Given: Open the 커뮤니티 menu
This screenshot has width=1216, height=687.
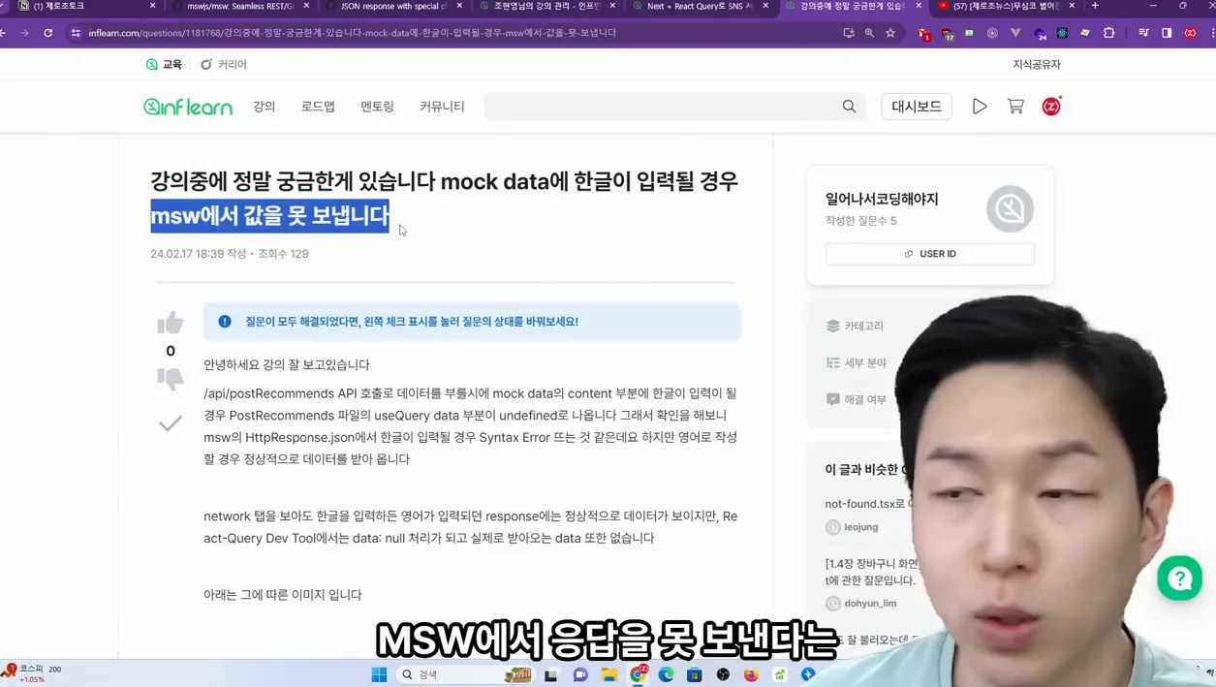Looking at the screenshot, I should (442, 107).
